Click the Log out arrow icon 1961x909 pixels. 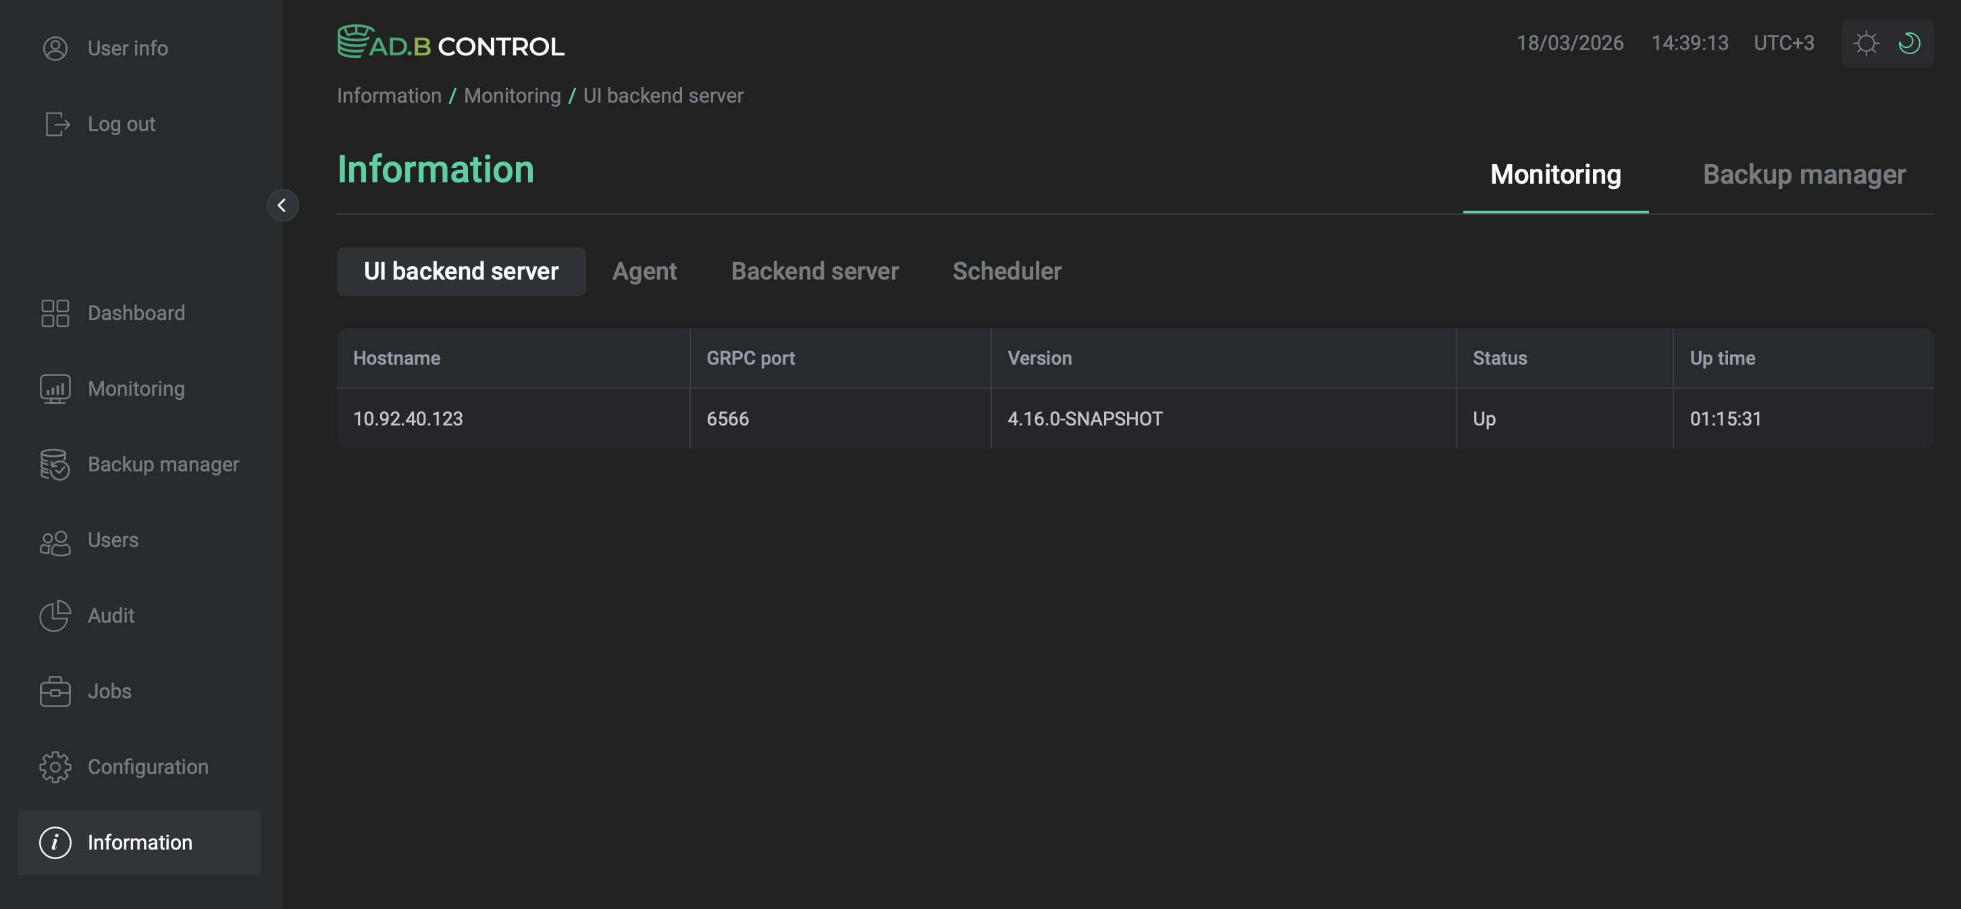pos(55,124)
